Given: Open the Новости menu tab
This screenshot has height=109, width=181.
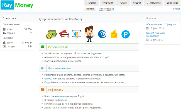Looking at the screenshot, I should (x=108, y=3).
